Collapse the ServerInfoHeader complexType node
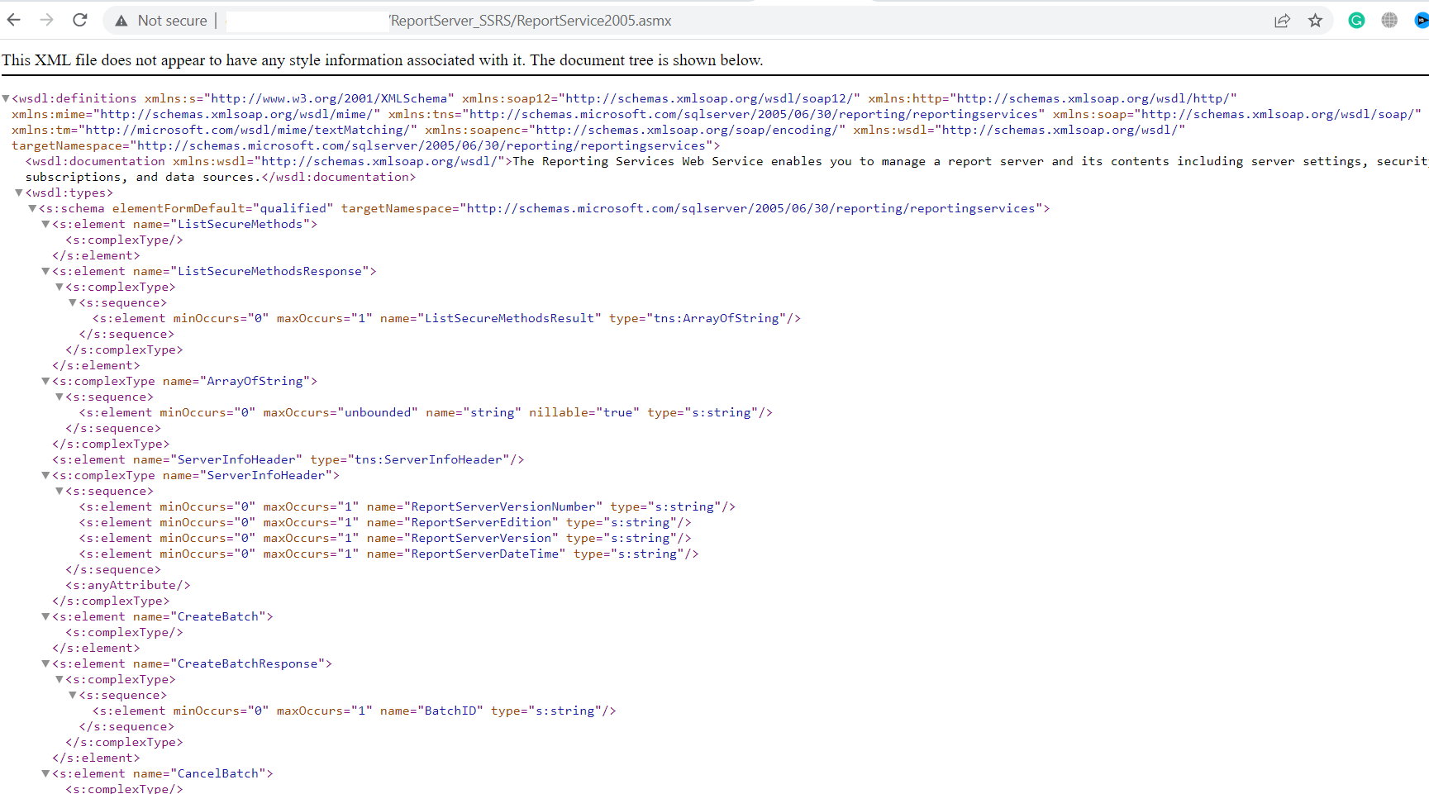1429x794 pixels. click(45, 475)
